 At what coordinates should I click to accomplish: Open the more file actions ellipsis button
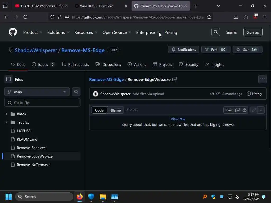coord(262,79)
